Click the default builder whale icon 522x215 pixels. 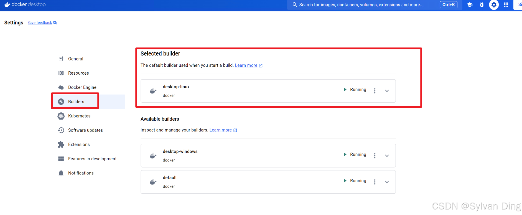(x=153, y=182)
